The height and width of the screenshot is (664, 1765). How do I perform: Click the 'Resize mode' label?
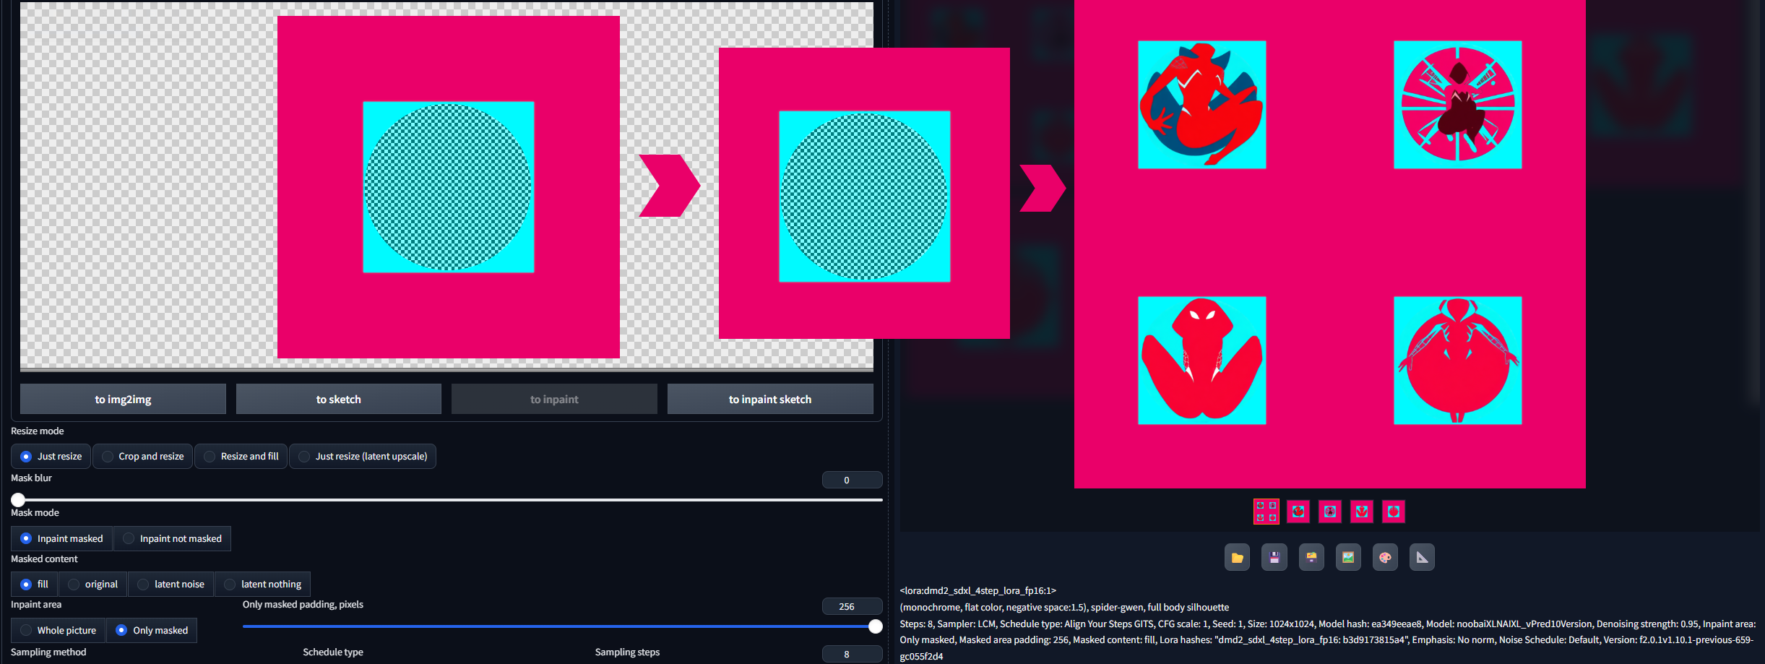[38, 431]
